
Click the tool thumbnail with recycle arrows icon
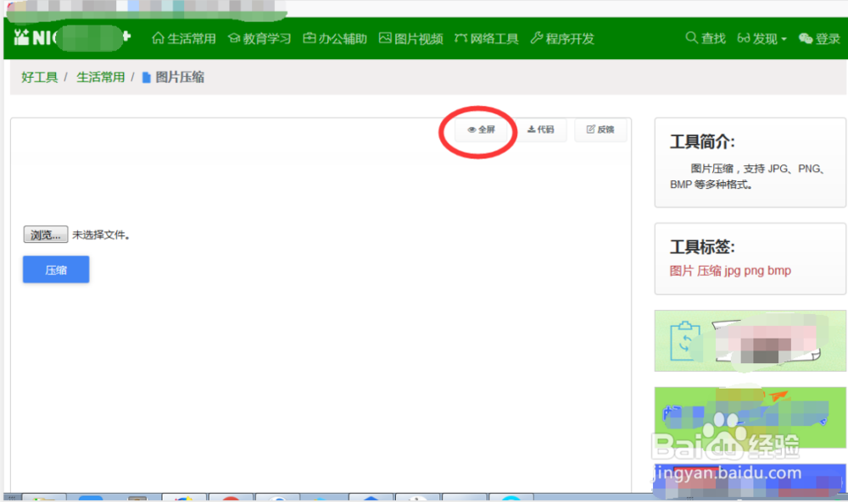(x=750, y=340)
